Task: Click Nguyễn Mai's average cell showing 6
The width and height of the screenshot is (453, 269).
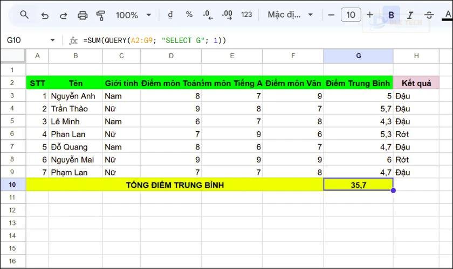Action: point(358,159)
